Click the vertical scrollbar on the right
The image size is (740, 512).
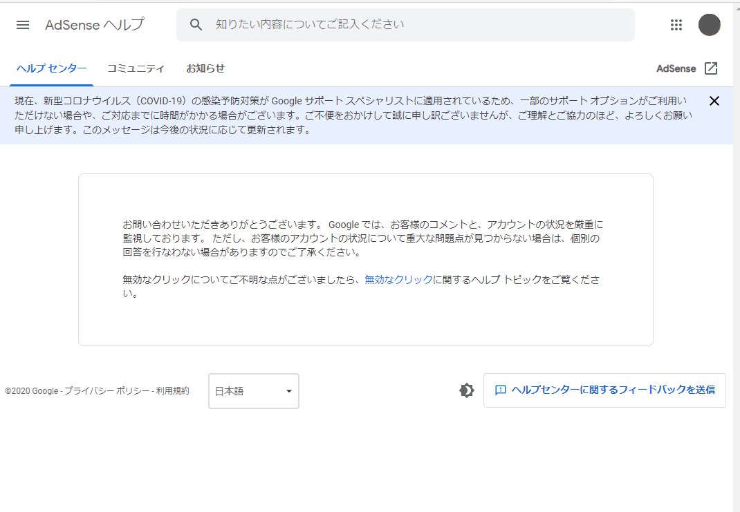(736, 256)
